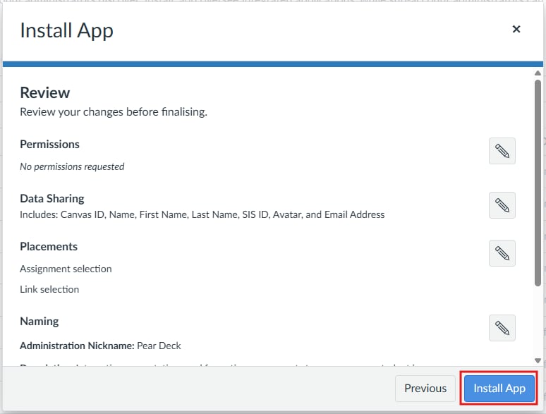This screenshot has height=414, width=546.
Task: Click the vertical scrollbar thumb
Action: (x=538, y=183)
